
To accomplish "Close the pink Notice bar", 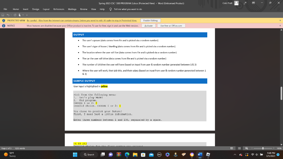I will (x=280, y=26).
